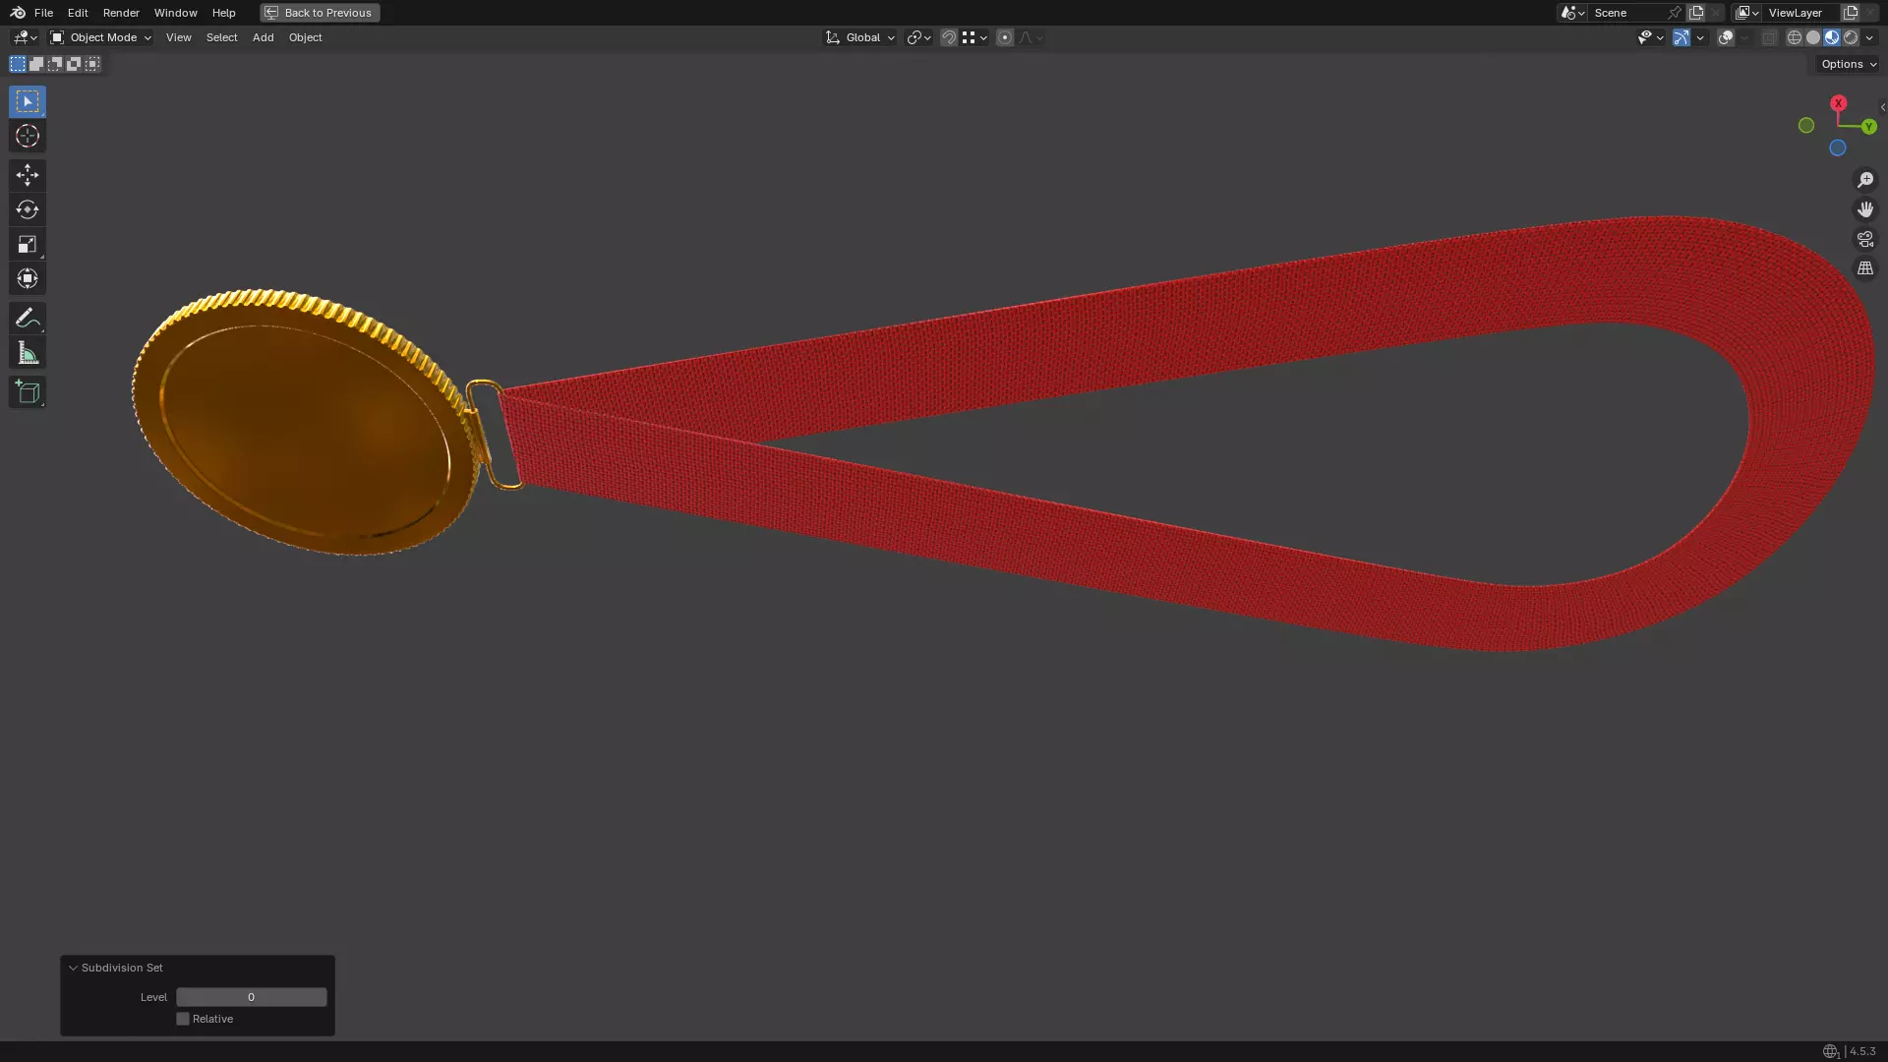Open the Edit menu

[78, 13]
